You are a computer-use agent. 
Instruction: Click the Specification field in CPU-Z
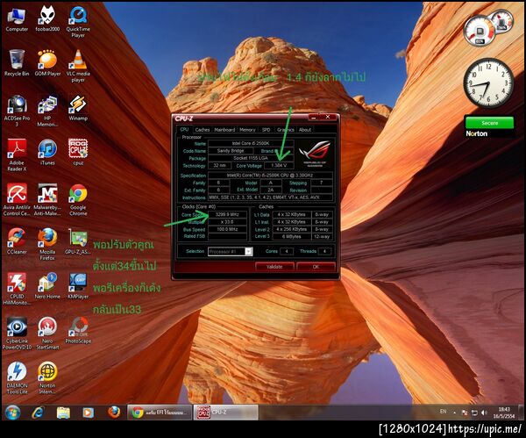coord(270,176)
